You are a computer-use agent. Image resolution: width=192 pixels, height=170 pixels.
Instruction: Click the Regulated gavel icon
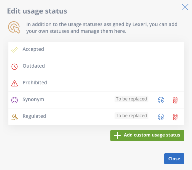[x=15, y=117]
